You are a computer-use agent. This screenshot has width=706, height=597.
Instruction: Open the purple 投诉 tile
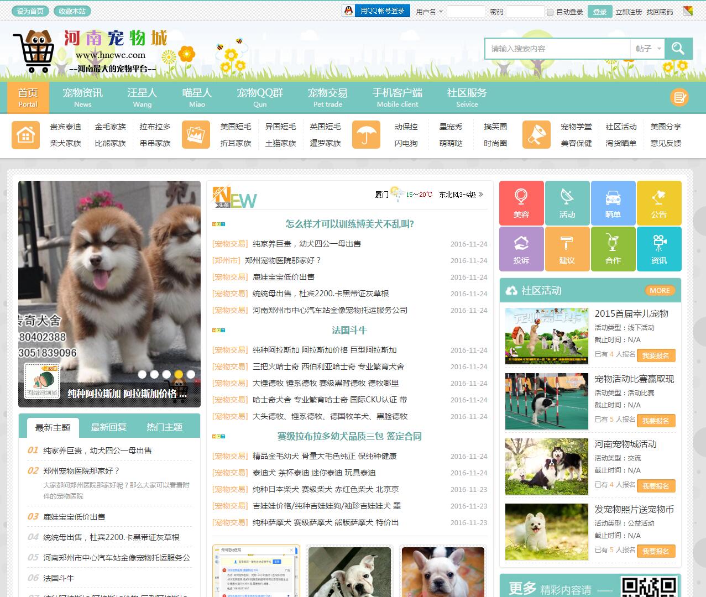[521, 249]
